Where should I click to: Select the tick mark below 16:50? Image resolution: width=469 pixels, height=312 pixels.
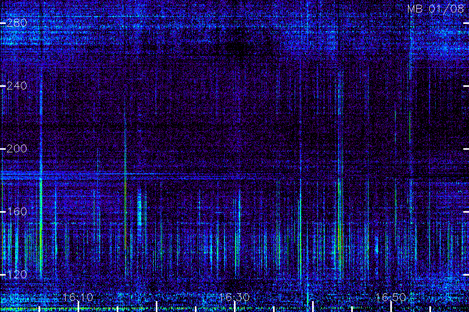click(x=391, y=307)
